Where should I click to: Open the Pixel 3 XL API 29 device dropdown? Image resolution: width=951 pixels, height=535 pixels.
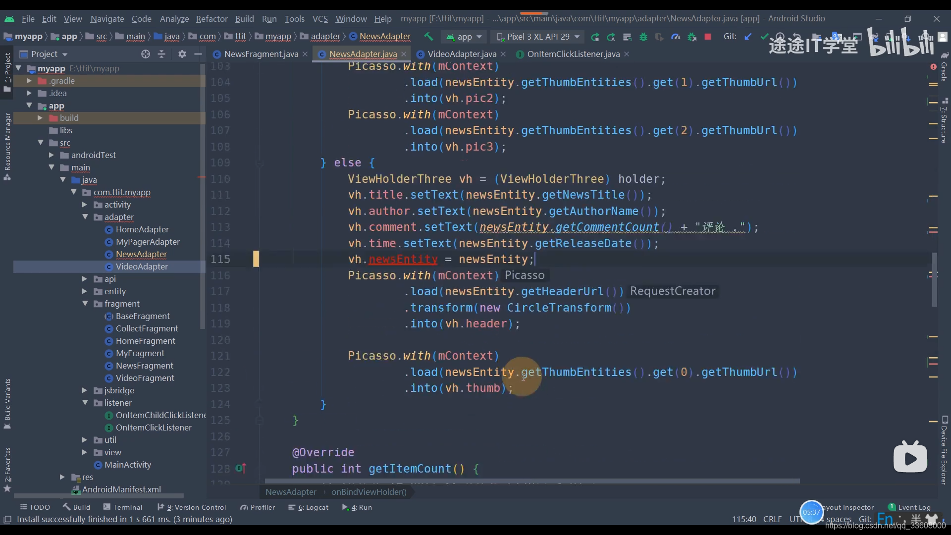538,37
